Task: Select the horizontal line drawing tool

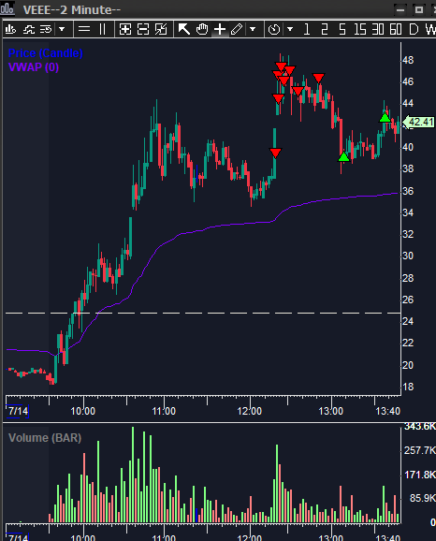Action: tap(84, 29)
